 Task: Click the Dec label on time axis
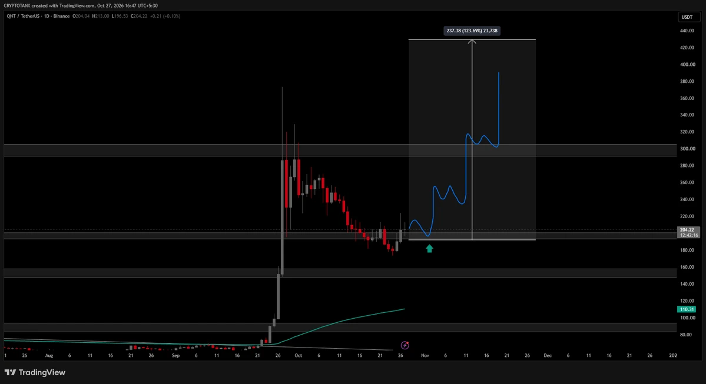coord(548,355)
